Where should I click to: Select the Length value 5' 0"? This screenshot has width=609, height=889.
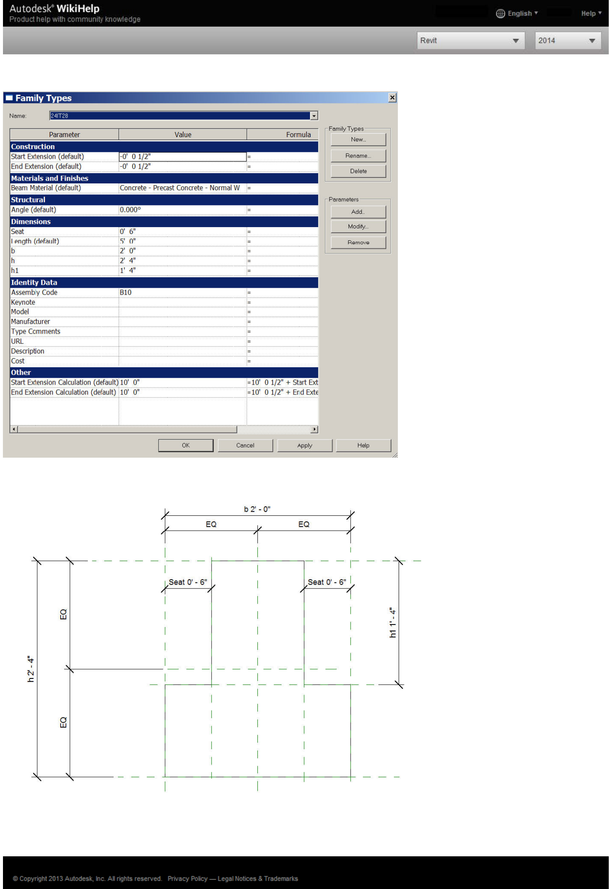coord(183,242)
